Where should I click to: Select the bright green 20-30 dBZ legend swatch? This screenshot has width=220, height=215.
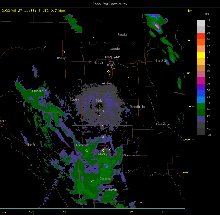(x=201, y=106)
